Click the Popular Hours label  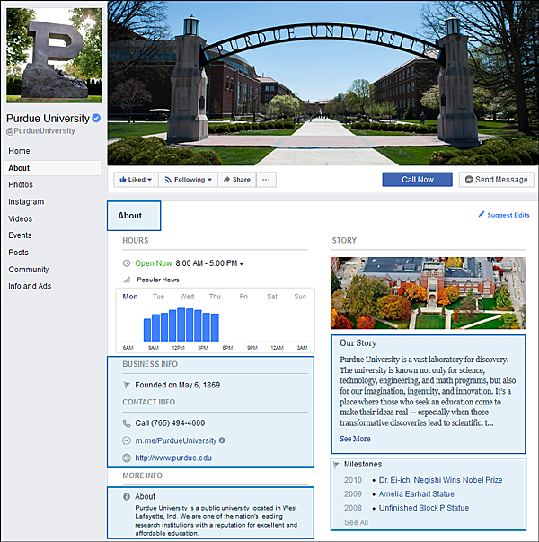coord(158,280)
